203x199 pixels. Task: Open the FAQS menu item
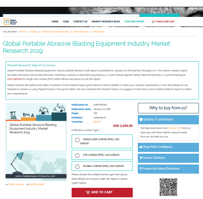click(66, 22)
